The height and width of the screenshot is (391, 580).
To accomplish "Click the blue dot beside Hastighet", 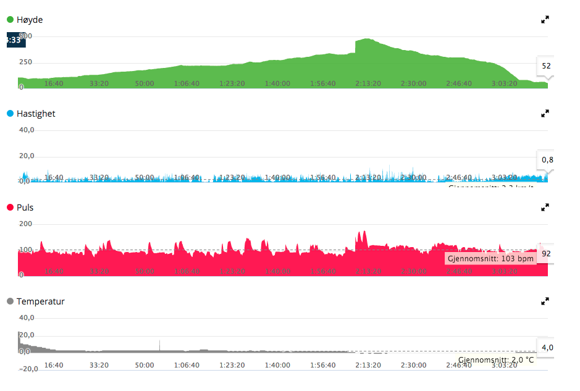I will tap(10, 114).
